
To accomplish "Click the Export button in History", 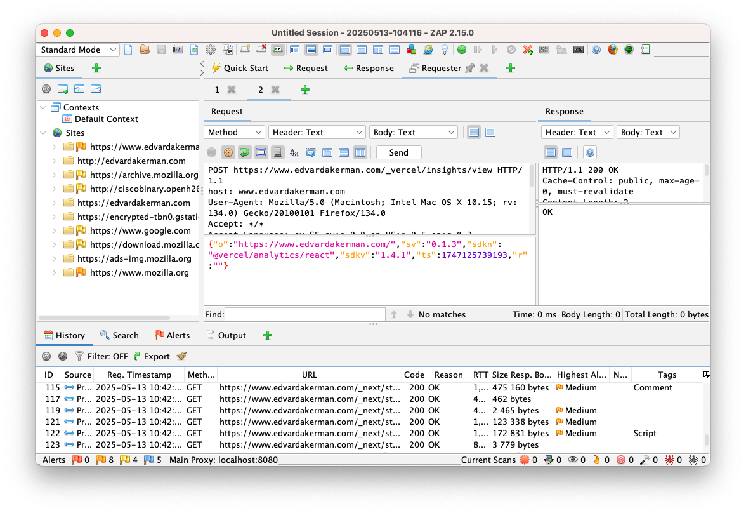I will (x=152, y=356).
